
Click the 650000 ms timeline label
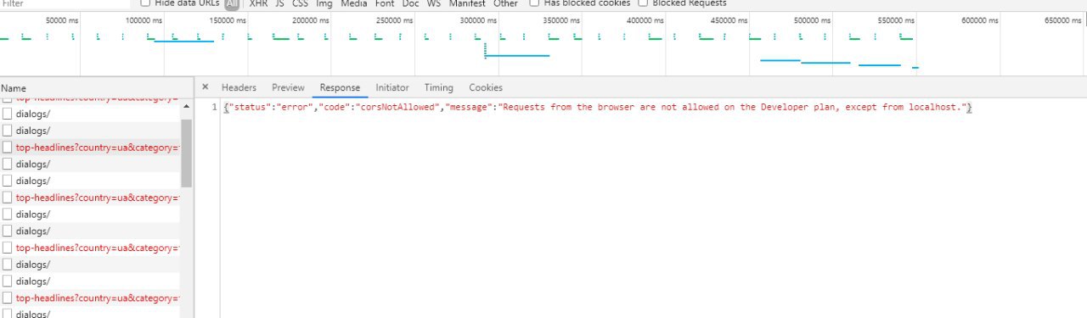pyautogui.click(x=1063, y=20)
